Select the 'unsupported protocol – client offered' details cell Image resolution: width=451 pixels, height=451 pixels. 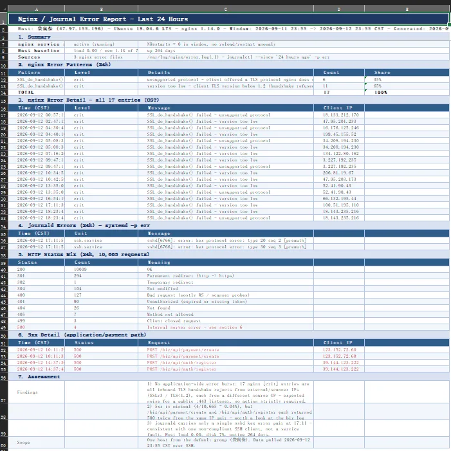click(226, 79)
